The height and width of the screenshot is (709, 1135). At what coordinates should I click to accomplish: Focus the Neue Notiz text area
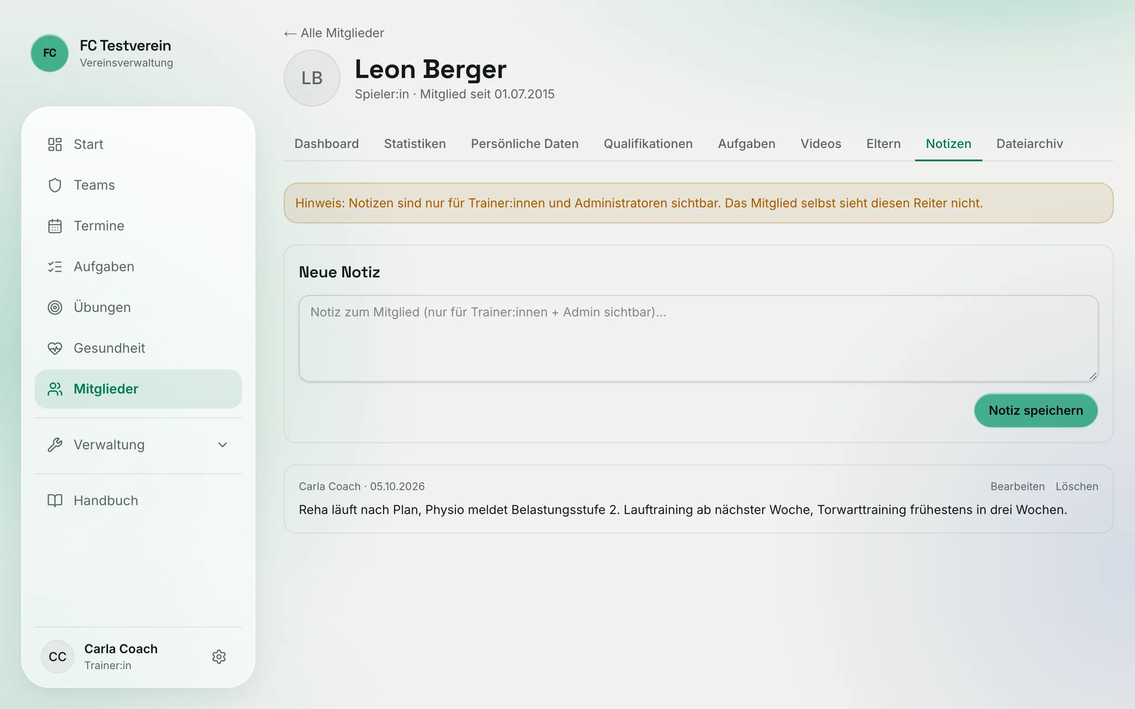point(698,338)
